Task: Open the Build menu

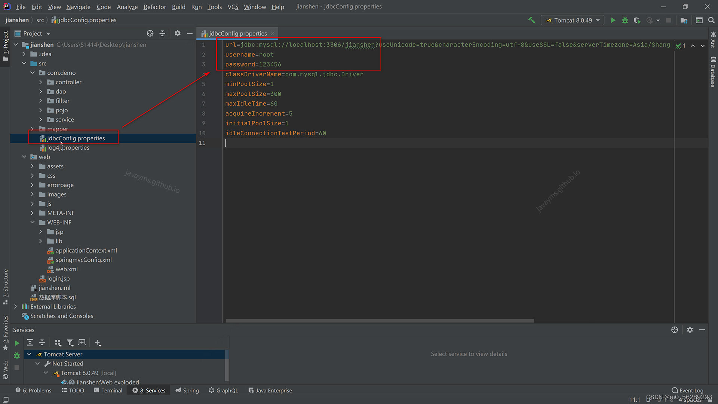Action: pos(178,6)
